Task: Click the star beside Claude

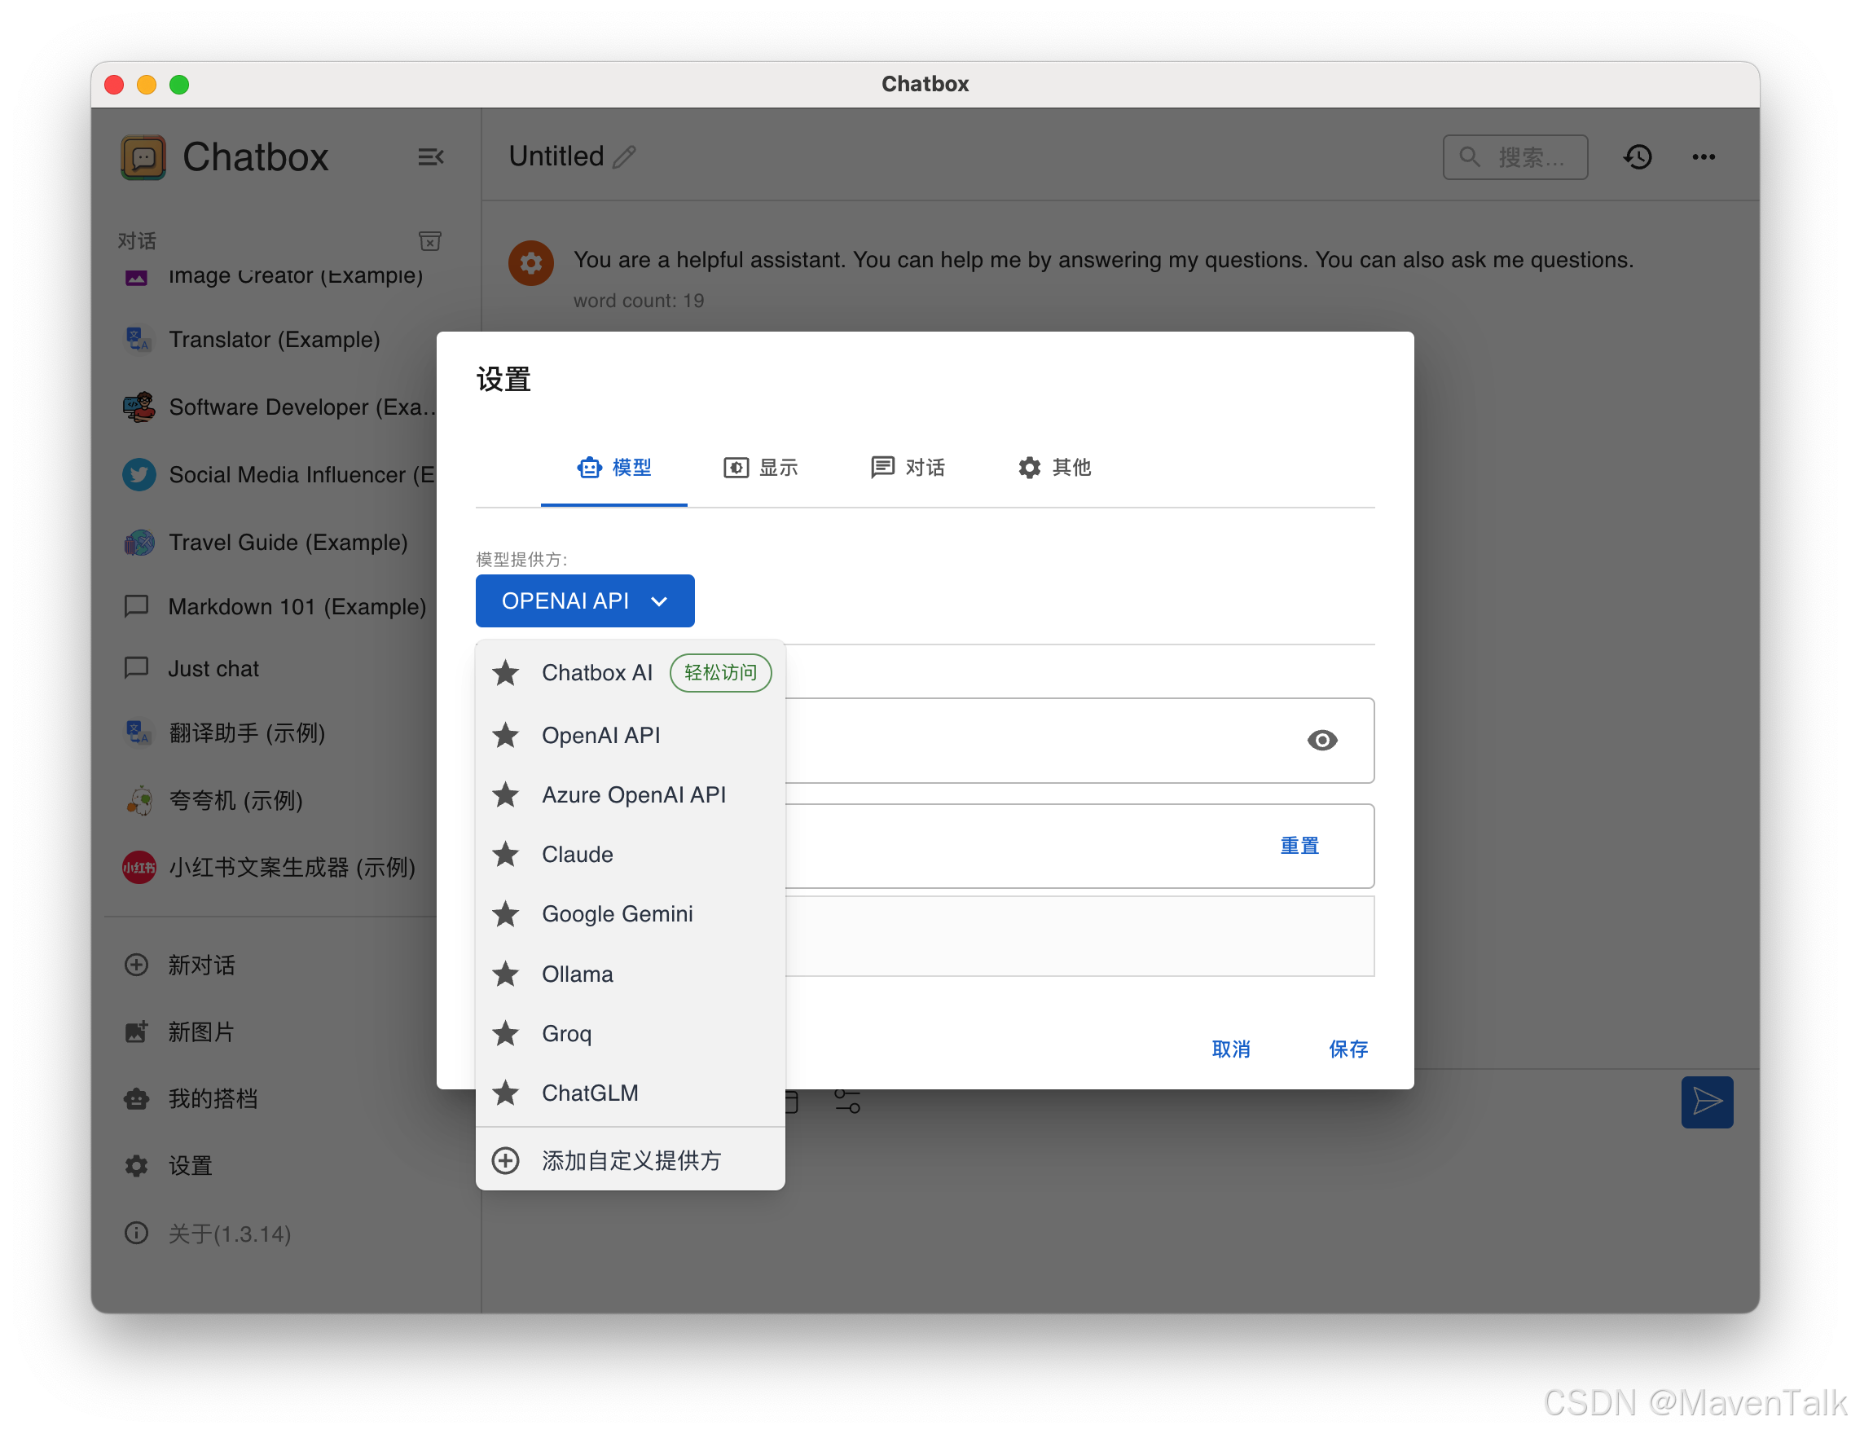Action: (x=506, y=855)
